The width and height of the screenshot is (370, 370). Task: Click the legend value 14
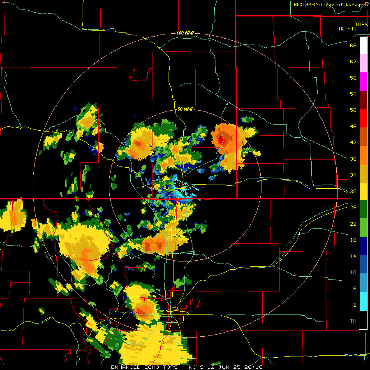click(x=353, y=256)
